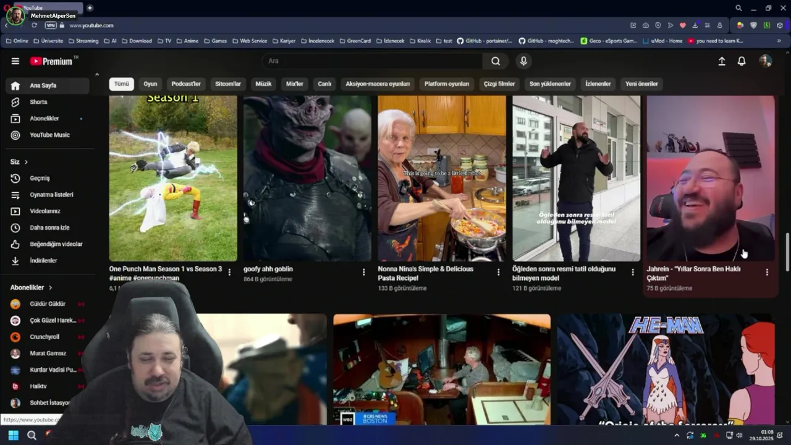Collapse sidebar scroll arrow at top

96,75
